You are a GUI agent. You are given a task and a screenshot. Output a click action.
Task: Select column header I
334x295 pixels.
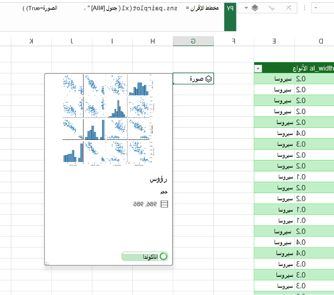[x=112, y=41]
